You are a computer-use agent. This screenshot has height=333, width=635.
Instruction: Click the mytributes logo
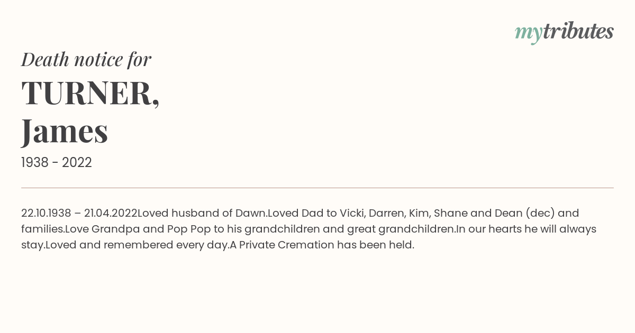[564, 32]
